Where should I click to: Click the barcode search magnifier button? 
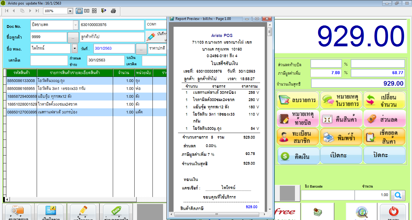coord(398,195)
